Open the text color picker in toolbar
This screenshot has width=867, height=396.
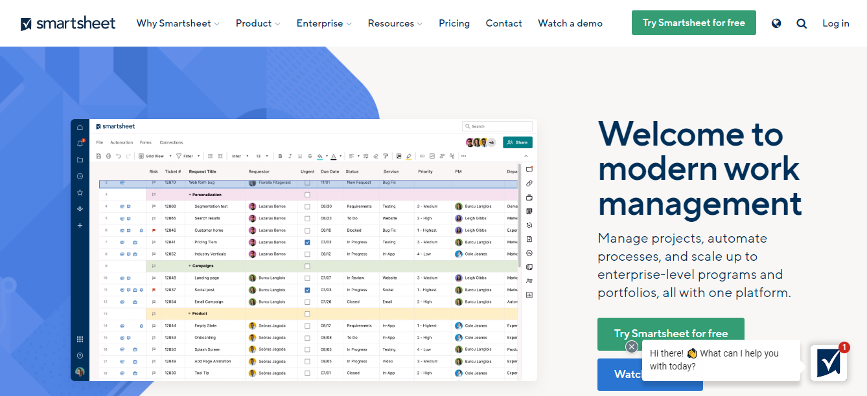pos(336,156)
